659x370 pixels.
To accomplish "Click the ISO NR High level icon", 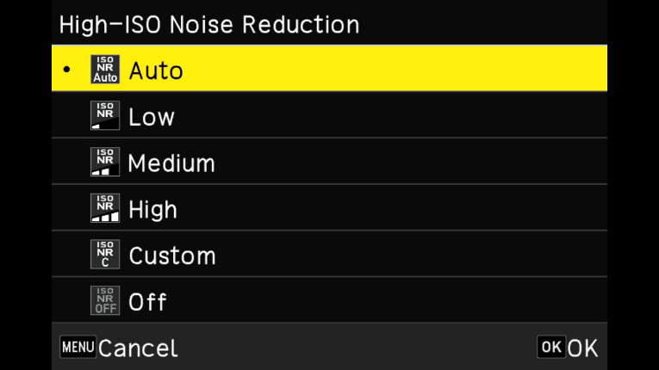I will point(104,209).
